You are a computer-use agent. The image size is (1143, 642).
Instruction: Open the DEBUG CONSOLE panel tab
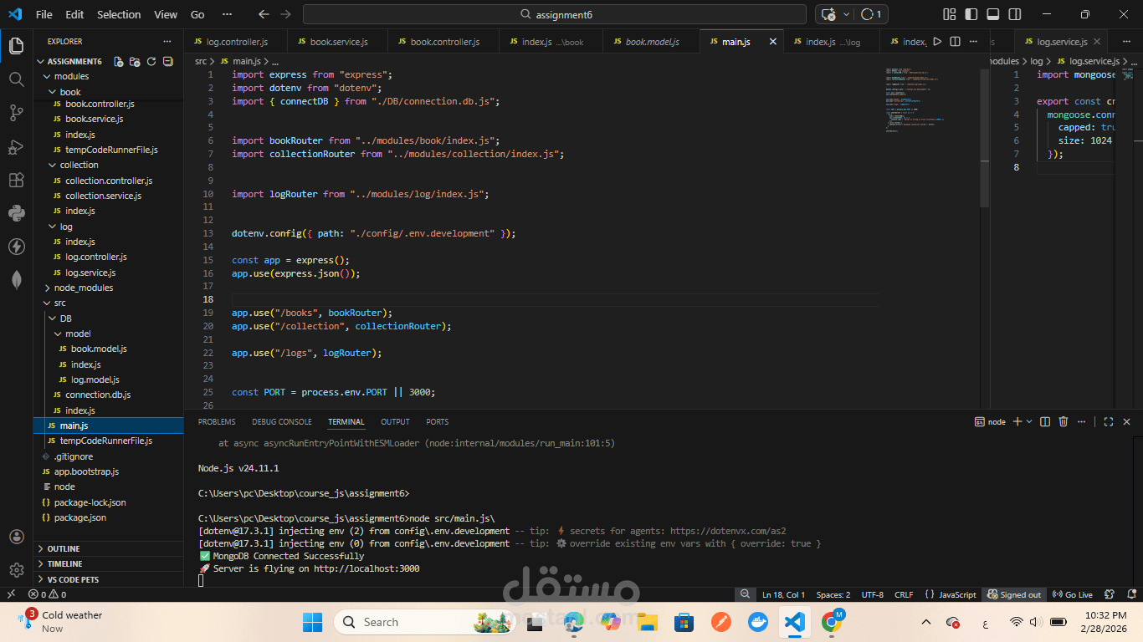click(x=281, y=422)
